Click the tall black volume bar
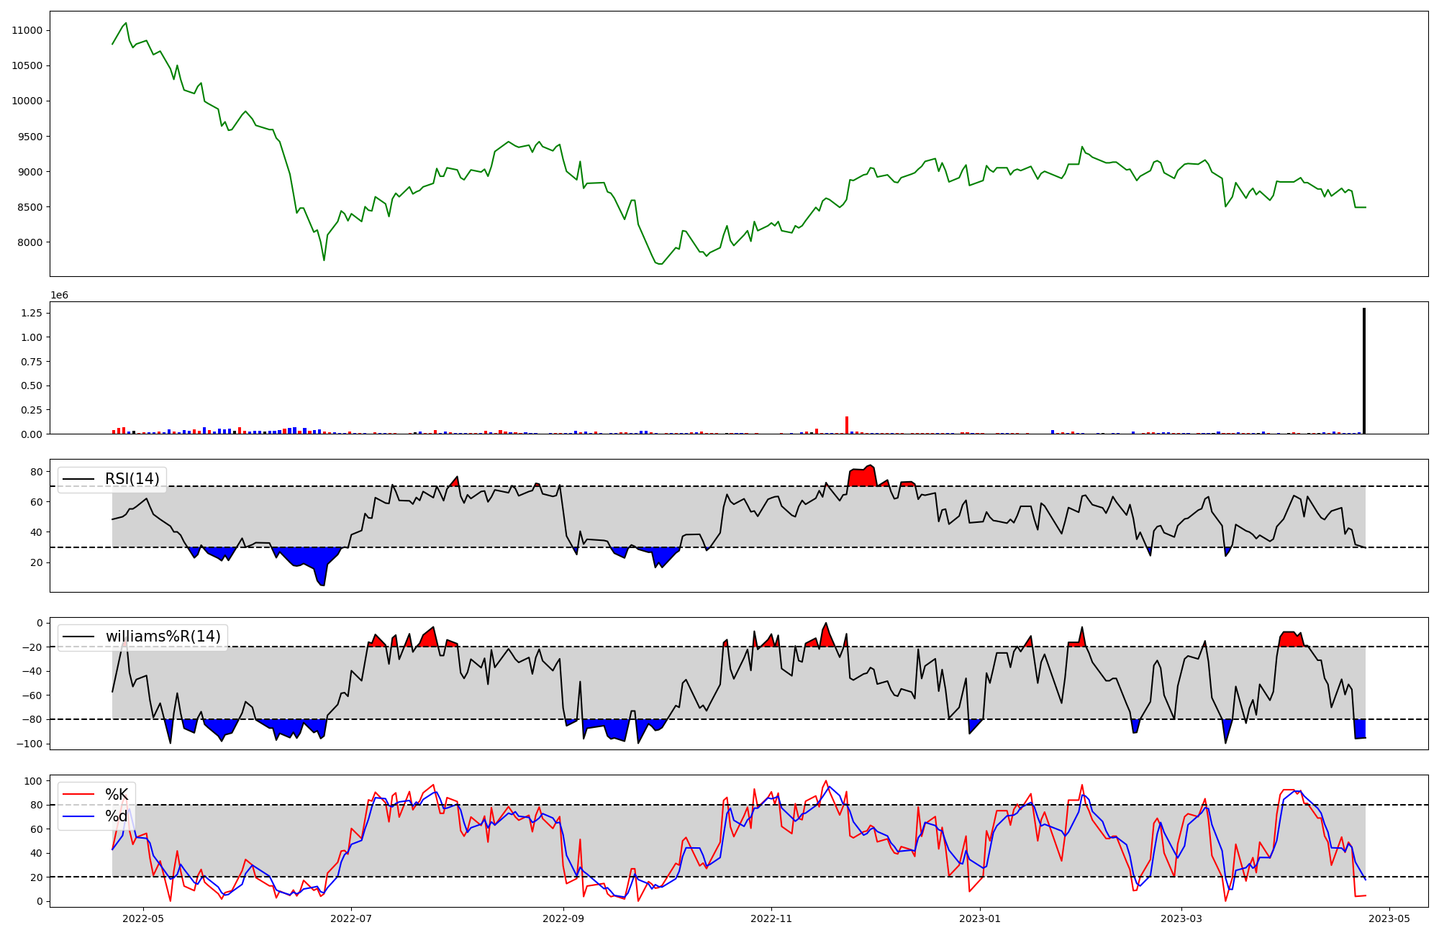Screen dimensions: 1439x935 tap(1363, 371)
